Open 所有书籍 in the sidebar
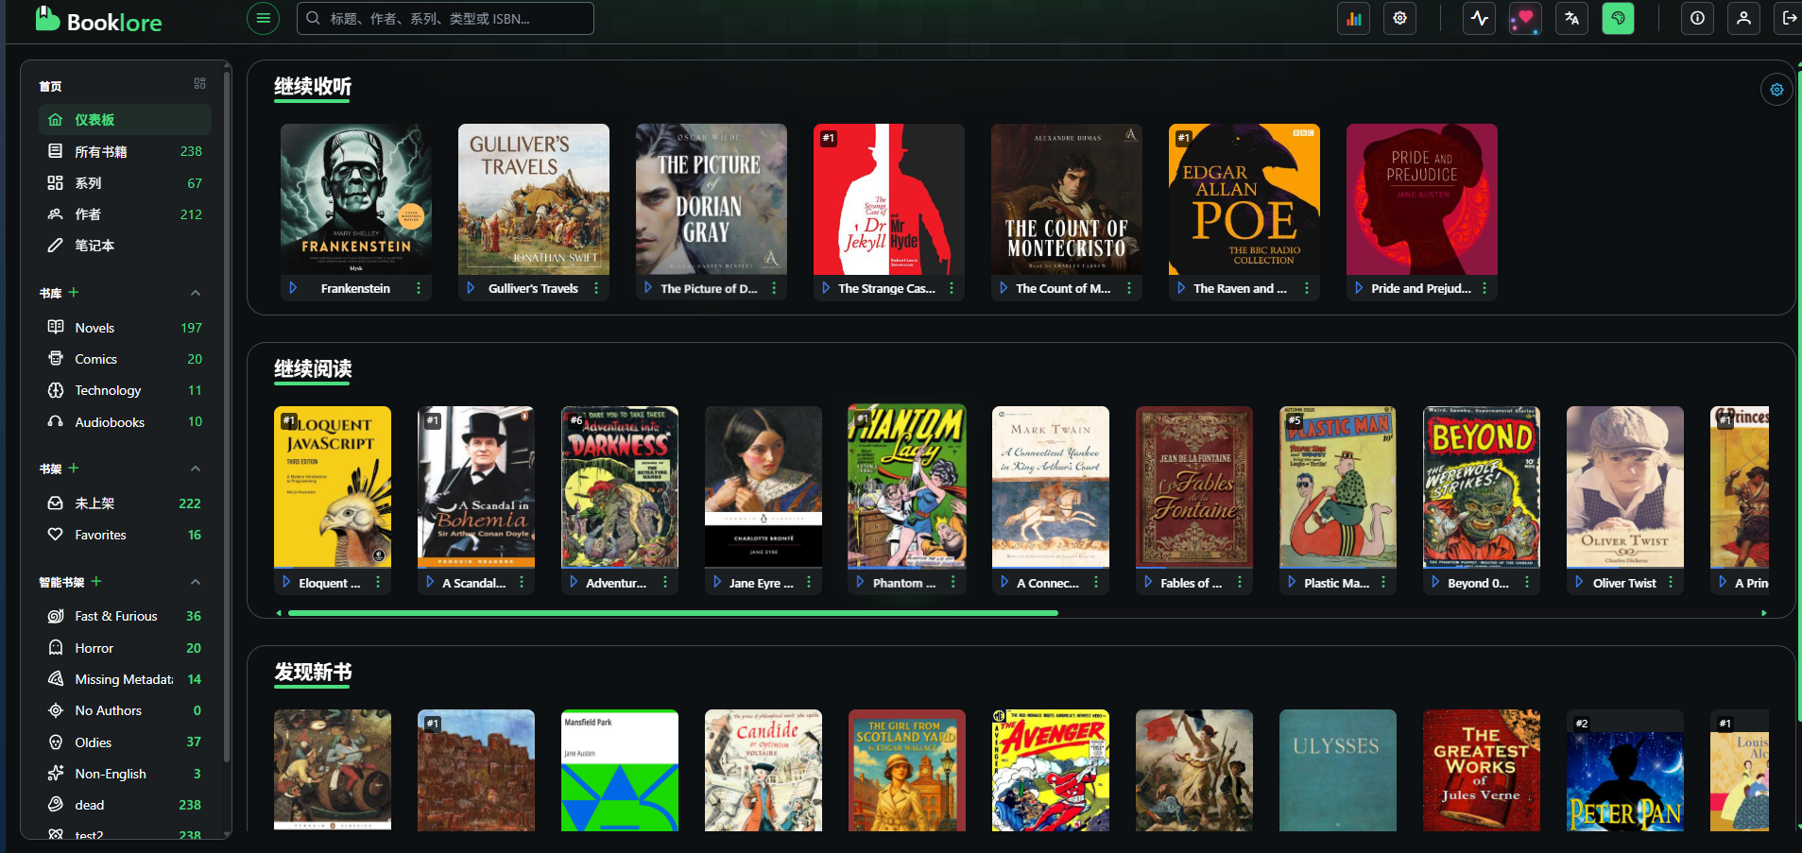Image resolution: width=1802 pixels, height=853 pixels. pos(101,151)
